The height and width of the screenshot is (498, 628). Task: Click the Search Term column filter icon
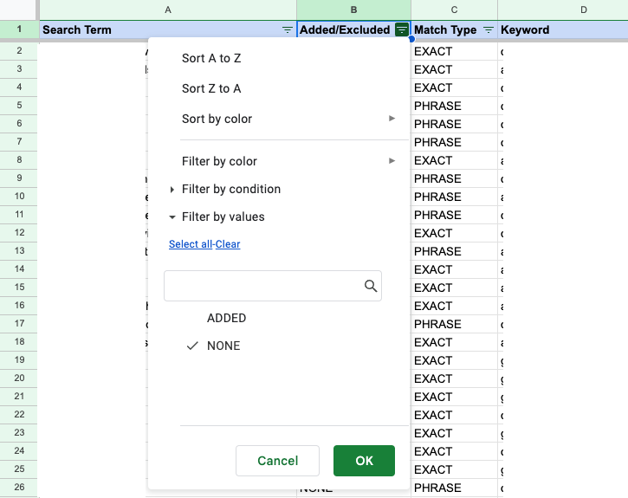[x=288, y=30]
